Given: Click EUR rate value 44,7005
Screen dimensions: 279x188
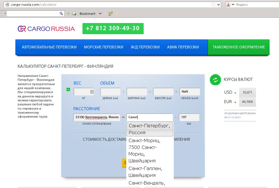Looking at the screenshot, I should click(247, 102).
